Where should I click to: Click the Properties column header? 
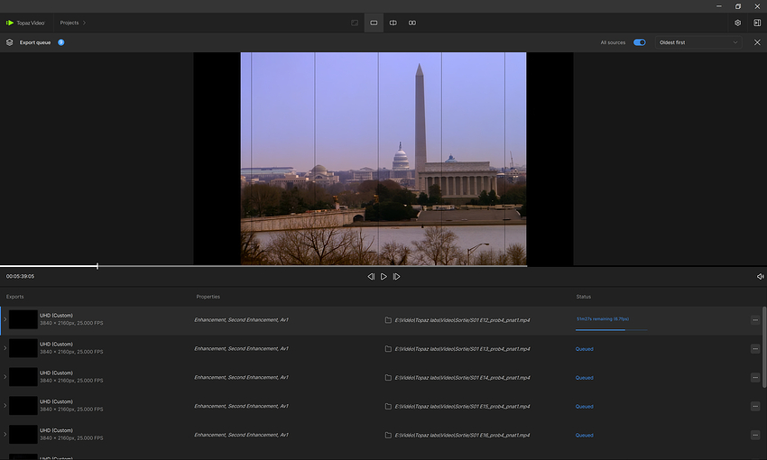(208, 297)
